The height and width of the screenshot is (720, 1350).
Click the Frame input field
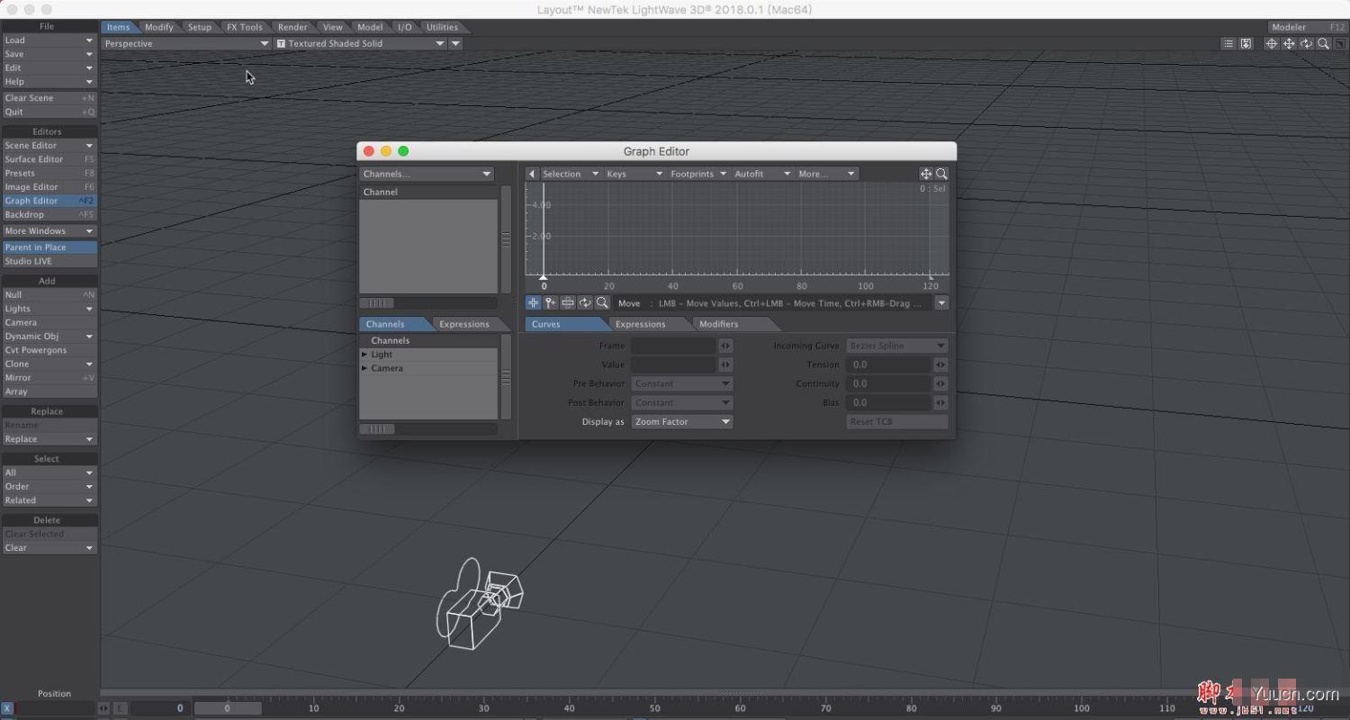pyautogui.click(x=673, y=346)
